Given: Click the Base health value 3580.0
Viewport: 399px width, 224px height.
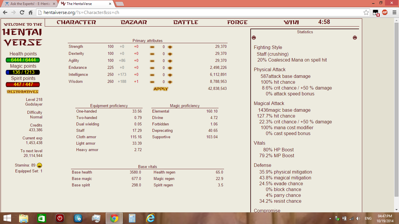Looking at the screenshot, I should (x=135, y=172).
